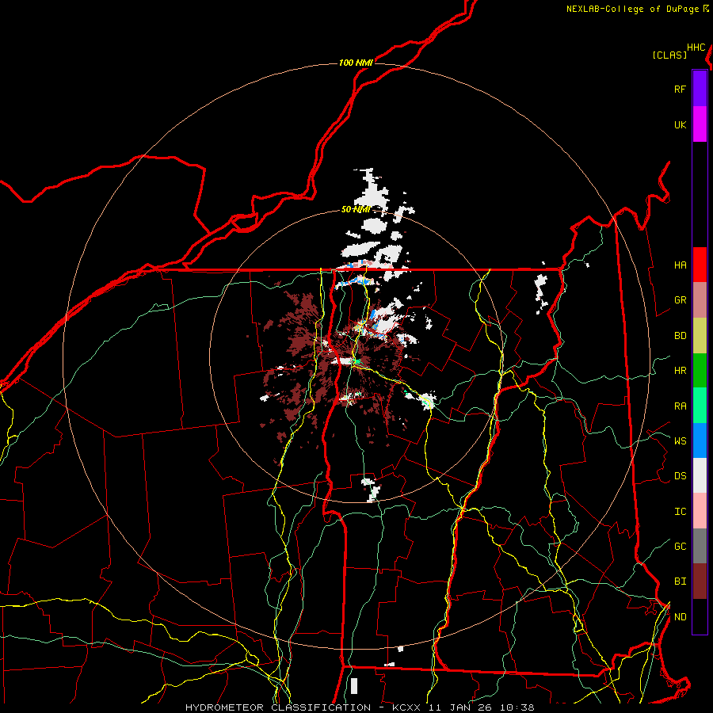This screenshot has height=713, width=713.
Task: Click the WS legend label
Action: tap(680, 440)
